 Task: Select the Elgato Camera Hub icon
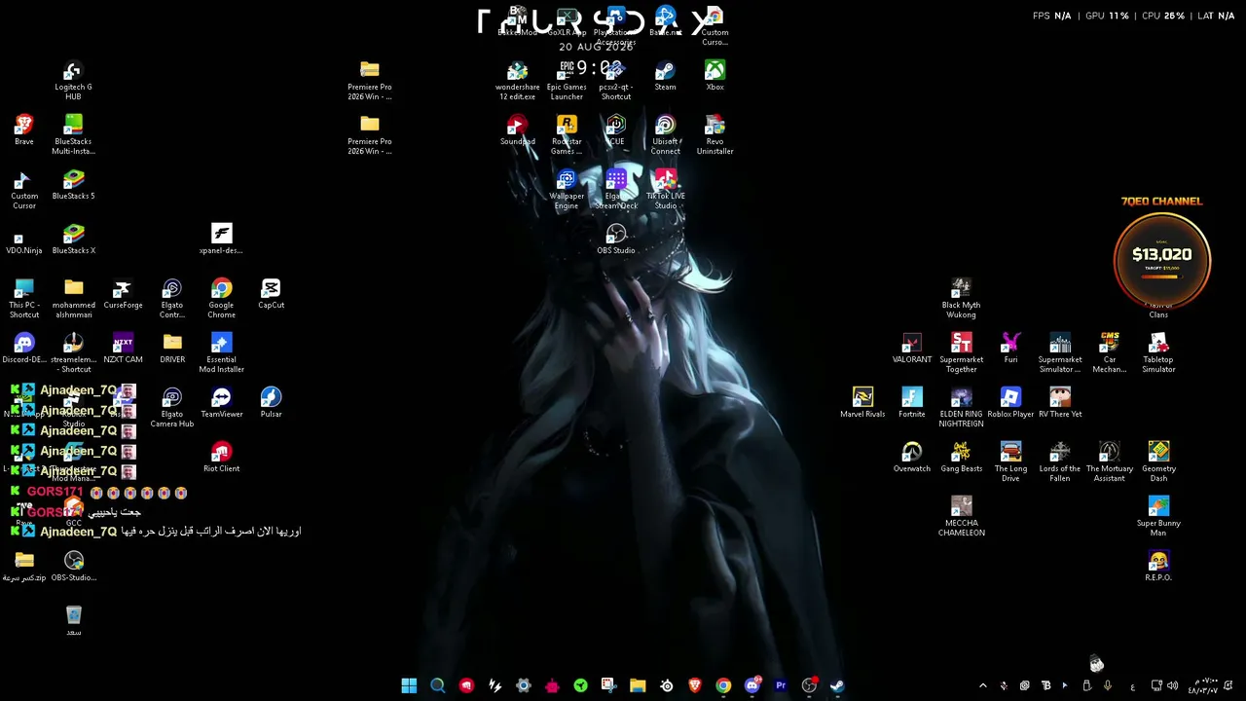coord(172,408)
